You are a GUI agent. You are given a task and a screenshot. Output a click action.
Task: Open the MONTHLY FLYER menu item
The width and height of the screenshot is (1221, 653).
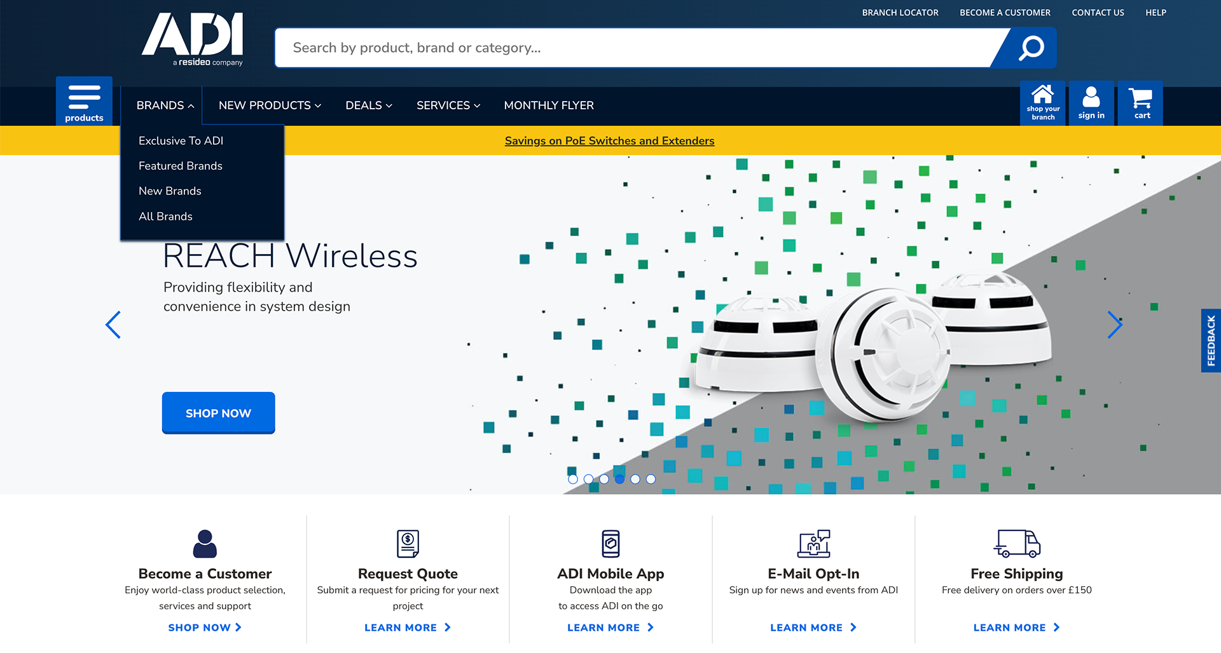point(549,105)
